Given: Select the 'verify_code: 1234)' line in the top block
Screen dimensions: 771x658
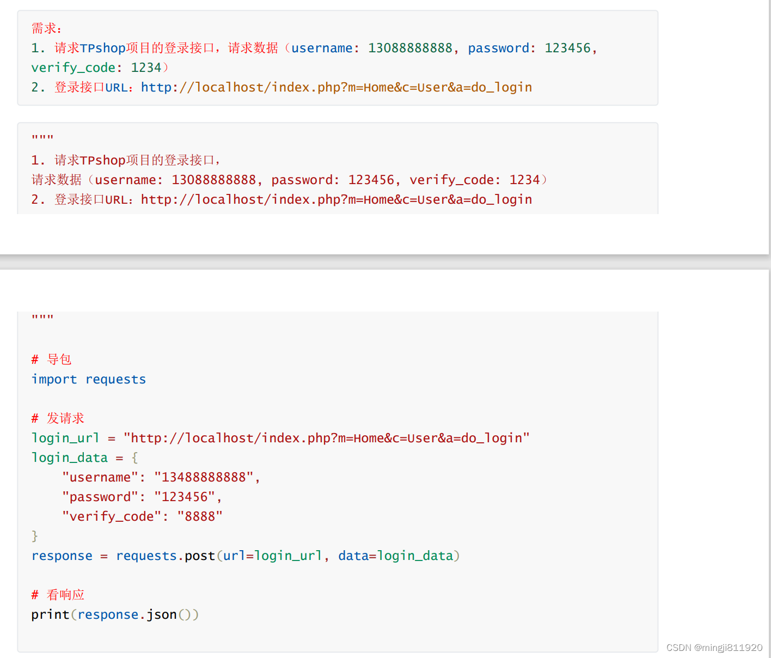Looking at the screenshot, I should coord(100,68).
